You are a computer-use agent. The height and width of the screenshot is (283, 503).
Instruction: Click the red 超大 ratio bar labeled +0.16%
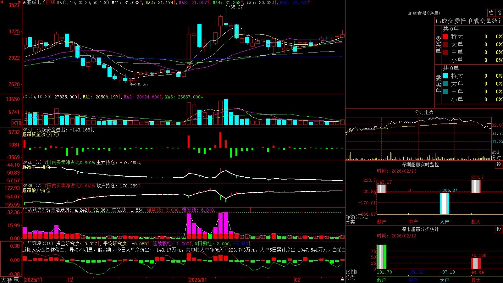(476, 264)
